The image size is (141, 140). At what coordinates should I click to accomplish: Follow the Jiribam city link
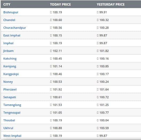tap(8, 51)
